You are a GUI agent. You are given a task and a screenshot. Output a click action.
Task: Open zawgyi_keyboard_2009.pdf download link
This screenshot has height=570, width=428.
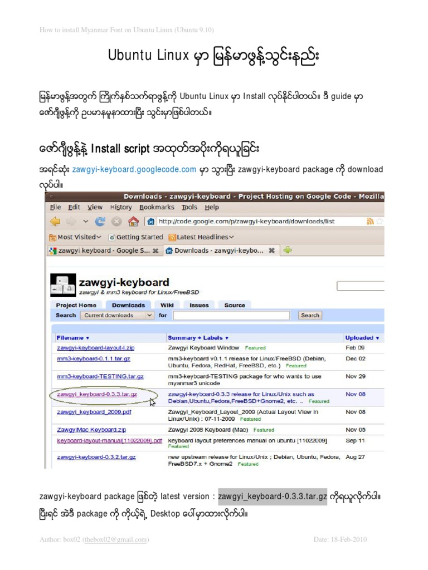pos(94,412)
